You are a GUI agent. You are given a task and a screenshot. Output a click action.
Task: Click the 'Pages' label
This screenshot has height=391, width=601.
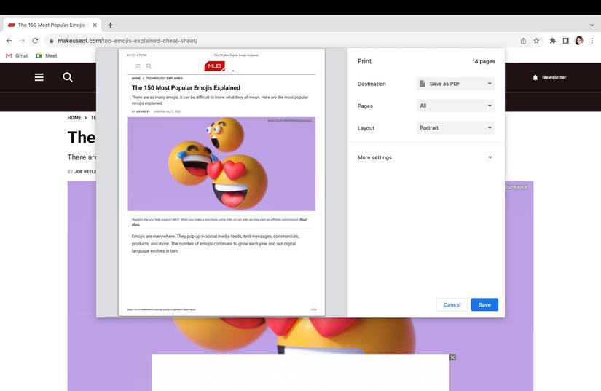point(365,106)
